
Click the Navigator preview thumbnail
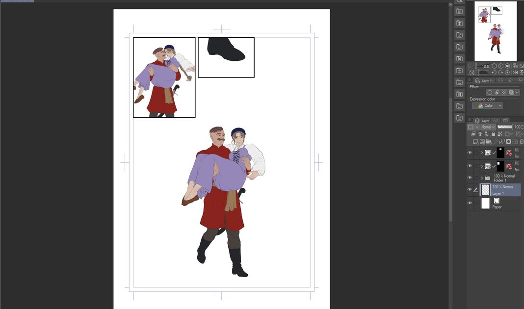pyautogui.click(x=495, y=30)
